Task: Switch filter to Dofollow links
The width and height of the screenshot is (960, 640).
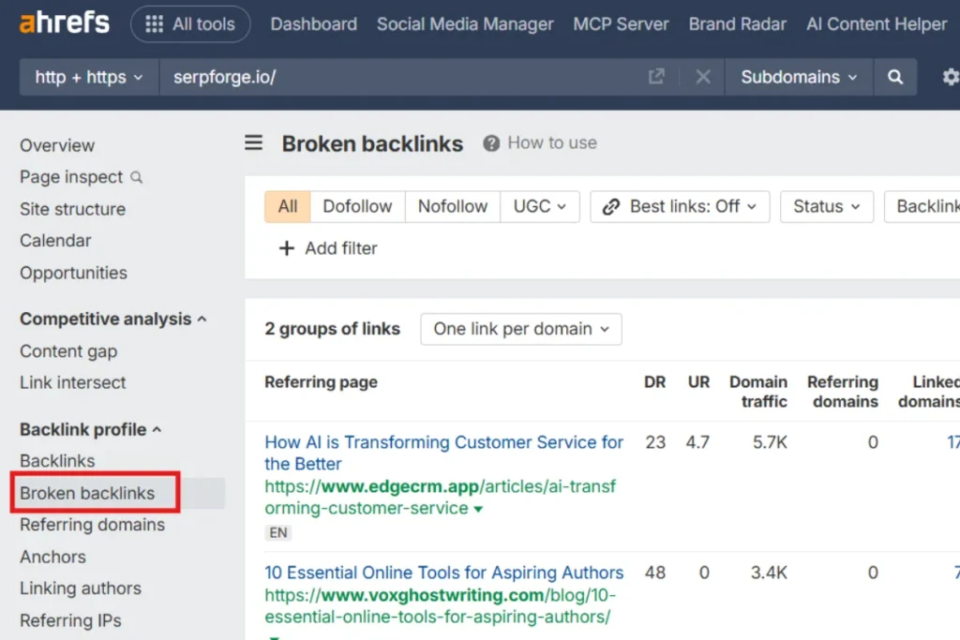Action: [x=357, y=207]
